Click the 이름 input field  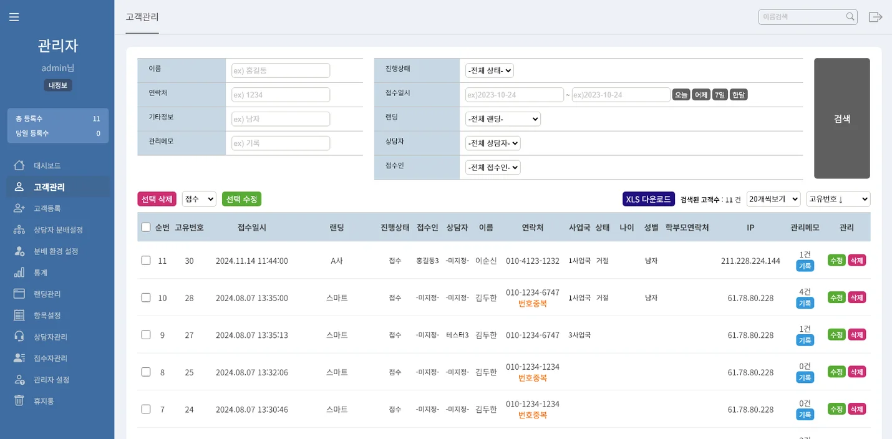pyautogui.click(x=279, y=70)
